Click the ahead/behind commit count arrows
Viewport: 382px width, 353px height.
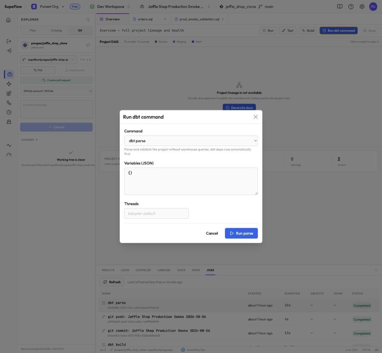85,60
